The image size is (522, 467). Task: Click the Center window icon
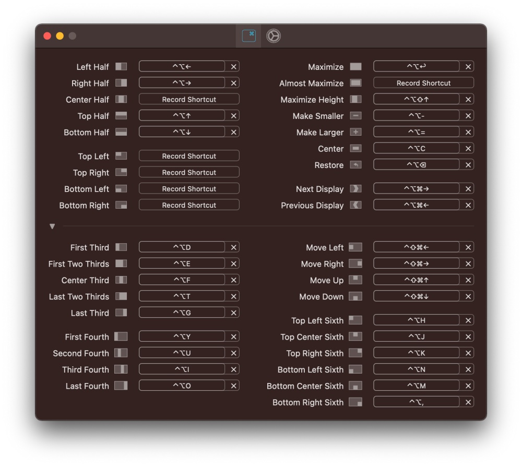point(355,149)
